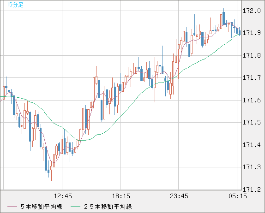The image size is (265, 213).
Task: Click the 171.5 price axis label
Action: pos(252,122)
